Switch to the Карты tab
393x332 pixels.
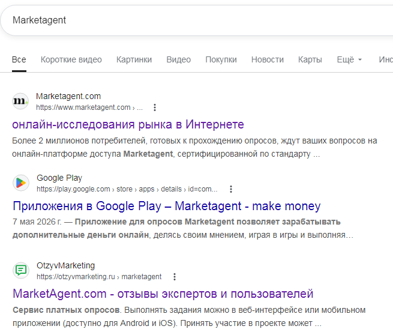tap(310, 59)
